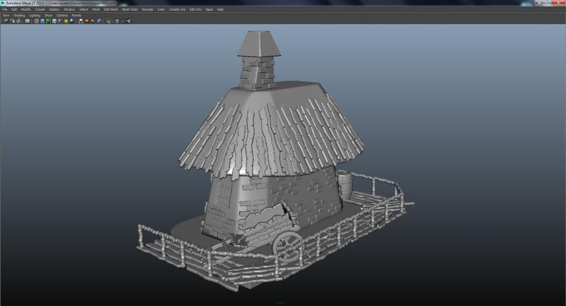
Task: Select the cart wheel in the viewport
Action: pyautogui.click(x=287, y=246)
